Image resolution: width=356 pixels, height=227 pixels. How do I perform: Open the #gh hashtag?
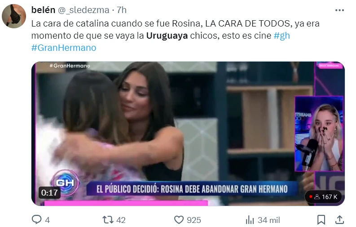coord(282,36)
